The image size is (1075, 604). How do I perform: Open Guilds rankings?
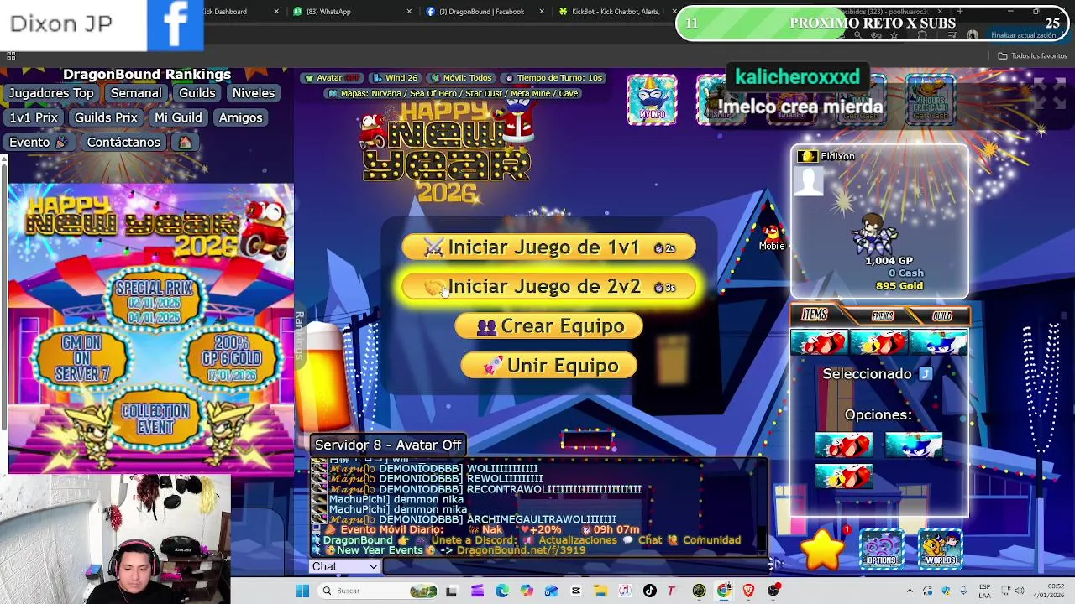197,93
